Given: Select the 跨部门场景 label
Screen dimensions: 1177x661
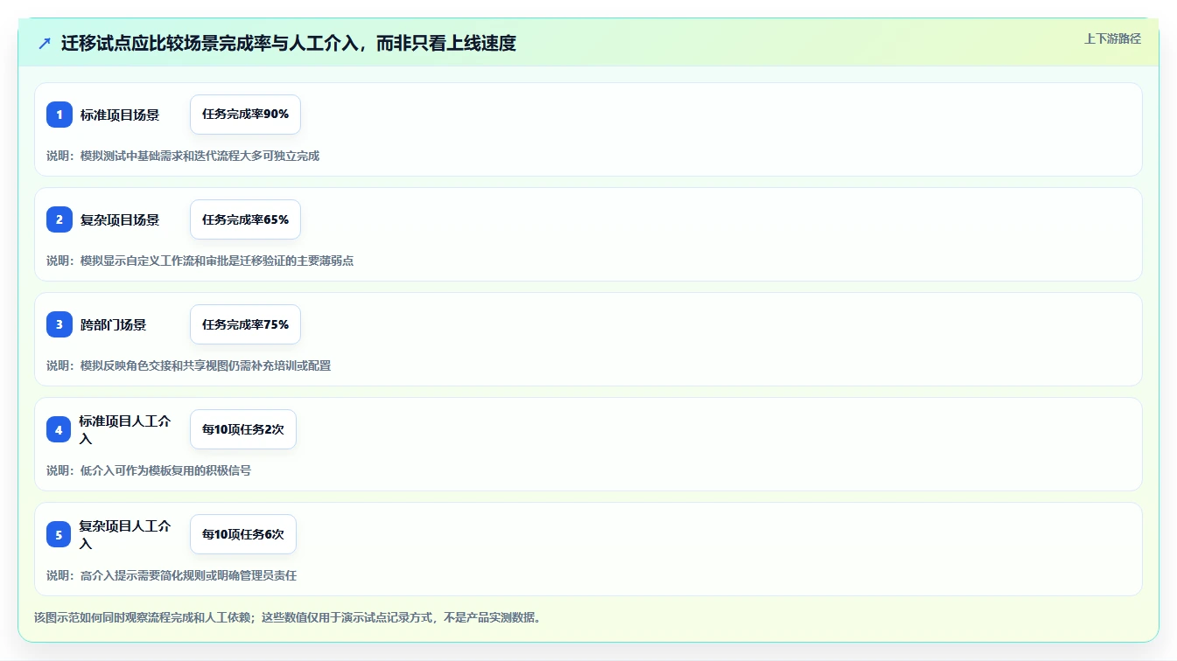Looking at the screenshot, I should coord(114,324).
